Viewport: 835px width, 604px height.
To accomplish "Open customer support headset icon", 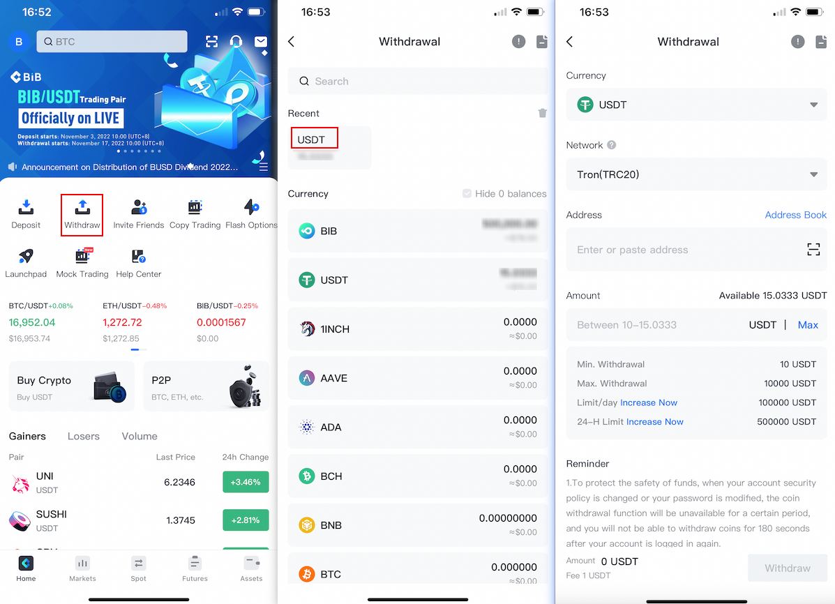I will click(x=236, y=42).
